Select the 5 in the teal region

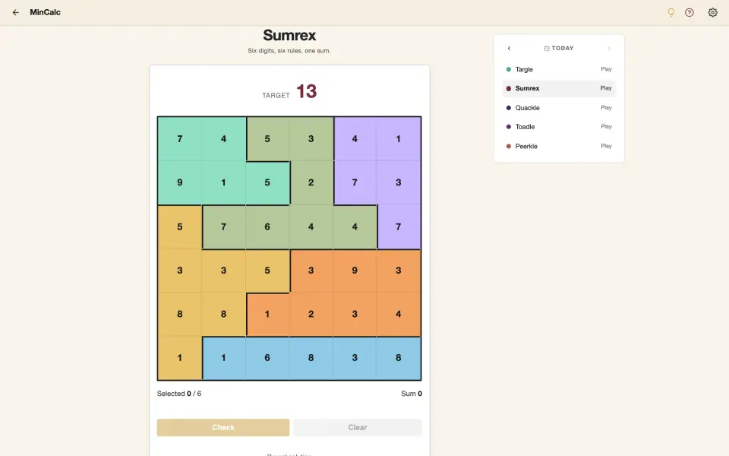tap(267, 183)
